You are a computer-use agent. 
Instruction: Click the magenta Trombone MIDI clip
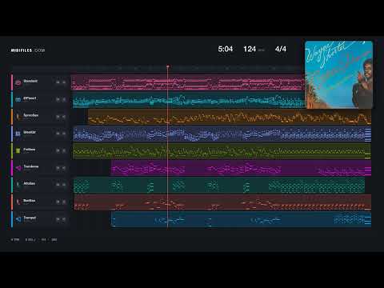point(241,168)
